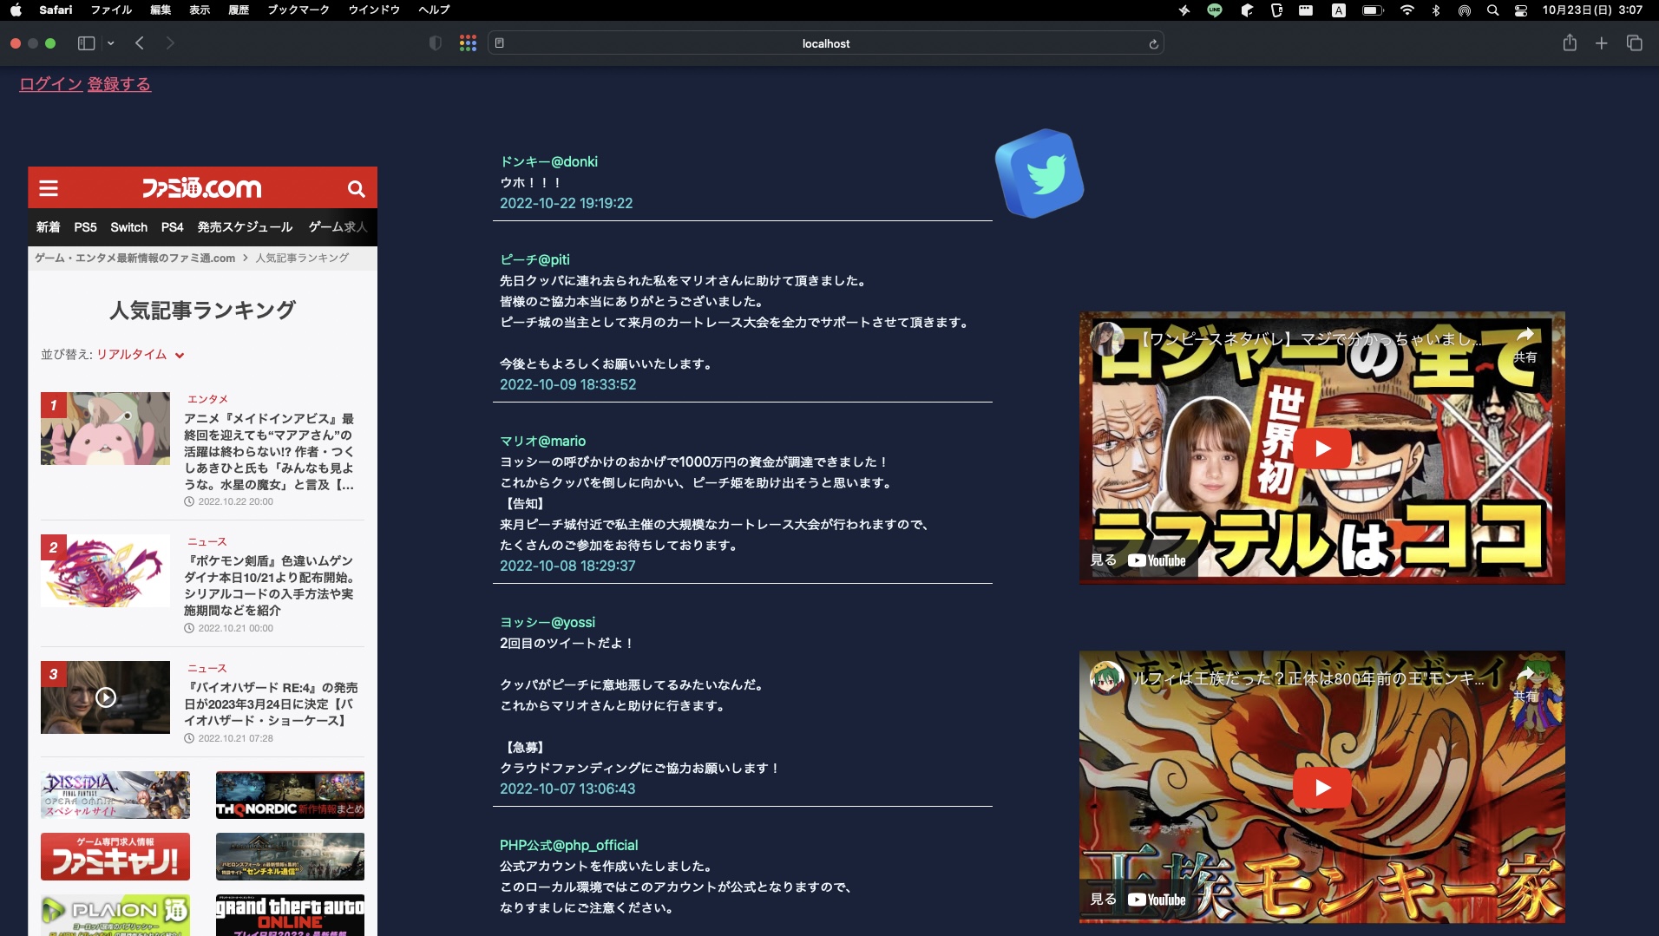This screenshot has height=936, width=1659.
Task: Expand the リアルタイム sort dropdown
Action: [x=140, y=355]
